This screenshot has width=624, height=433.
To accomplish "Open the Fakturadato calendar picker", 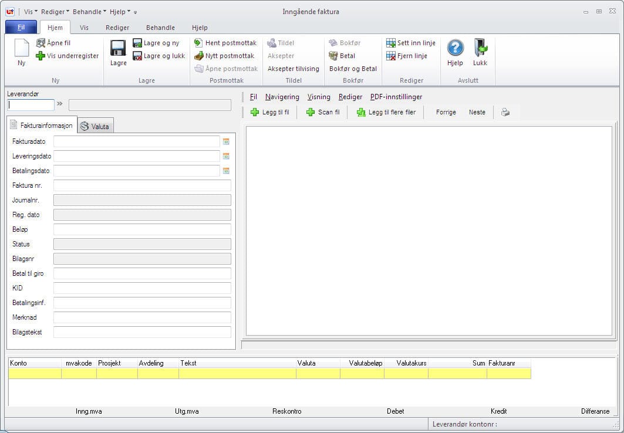I will [x=226, y=141].
